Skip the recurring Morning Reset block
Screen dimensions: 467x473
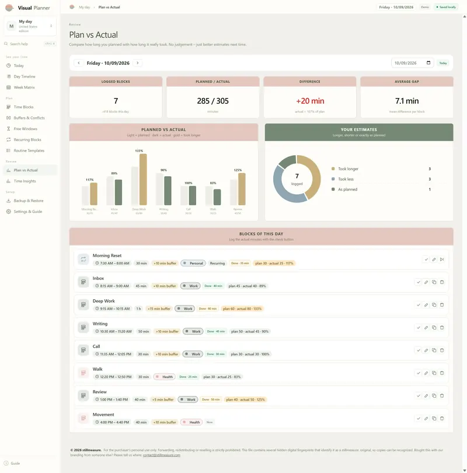(x=442, y=260)
